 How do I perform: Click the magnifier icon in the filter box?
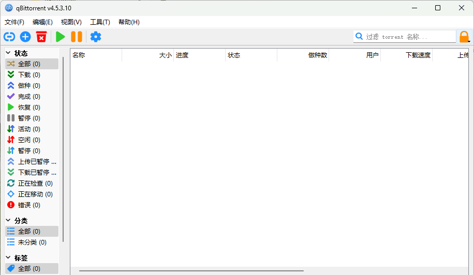click(x=359, y=37)
